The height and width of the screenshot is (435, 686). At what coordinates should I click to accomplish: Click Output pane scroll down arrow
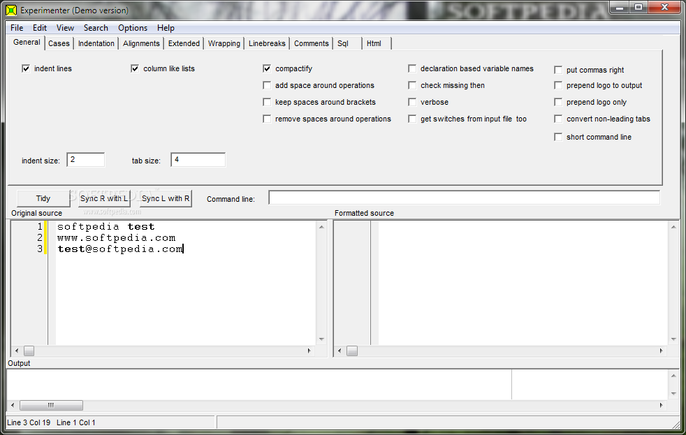tap(673, 394)
